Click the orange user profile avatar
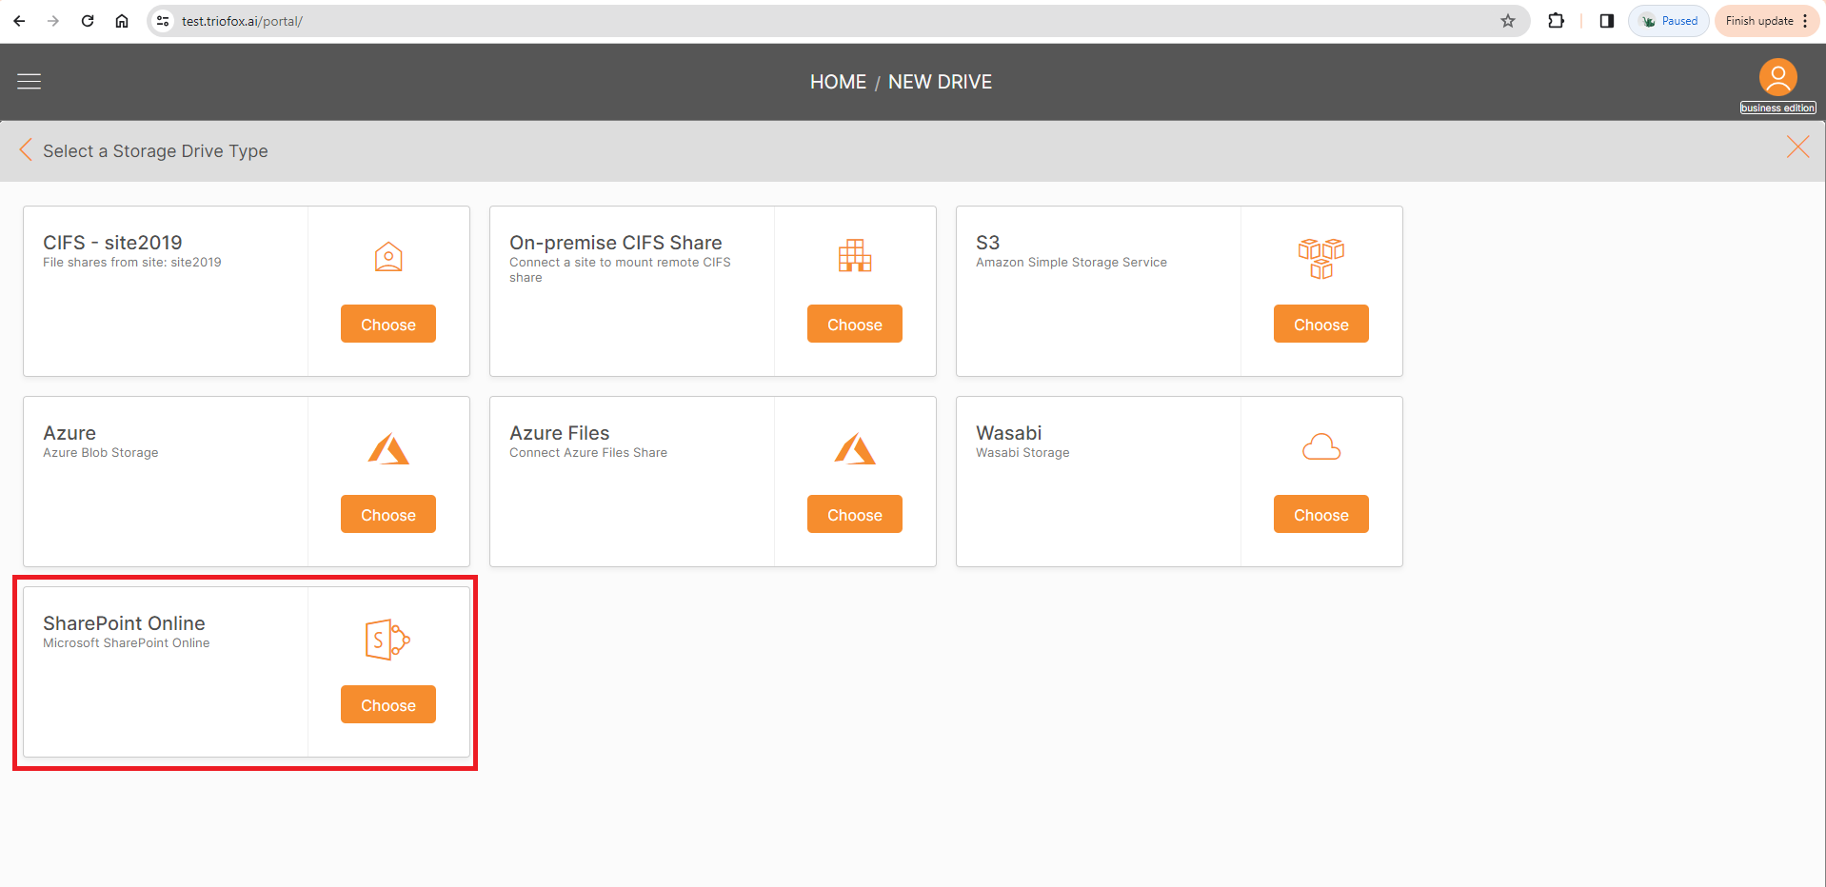Screen dimensions: 1826x887 [1777, 77]
